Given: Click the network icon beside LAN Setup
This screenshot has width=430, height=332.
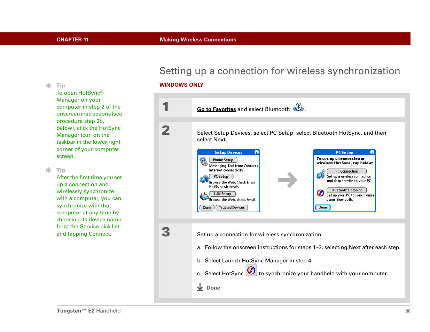Looking at the screenshot, I should pyautogui.click(x=204, y=196).
